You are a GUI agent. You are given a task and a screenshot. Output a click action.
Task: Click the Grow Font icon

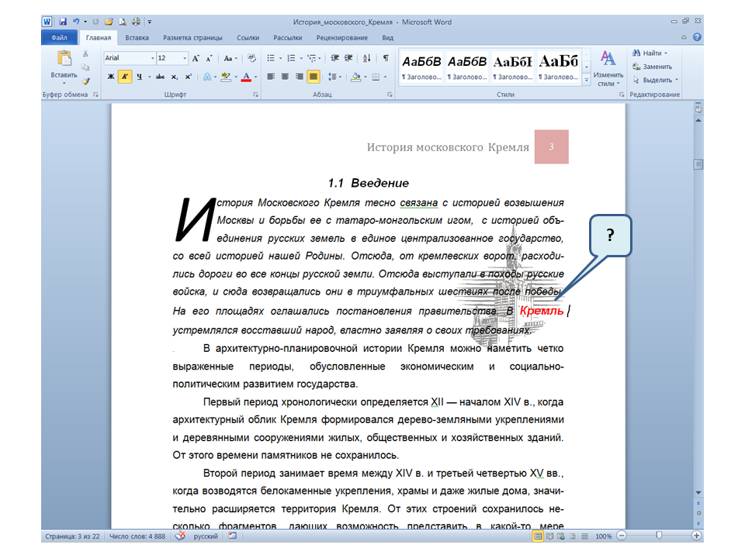point(196,58)
